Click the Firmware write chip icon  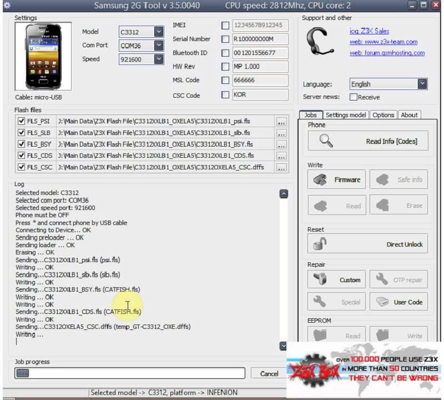click(320, 180)
